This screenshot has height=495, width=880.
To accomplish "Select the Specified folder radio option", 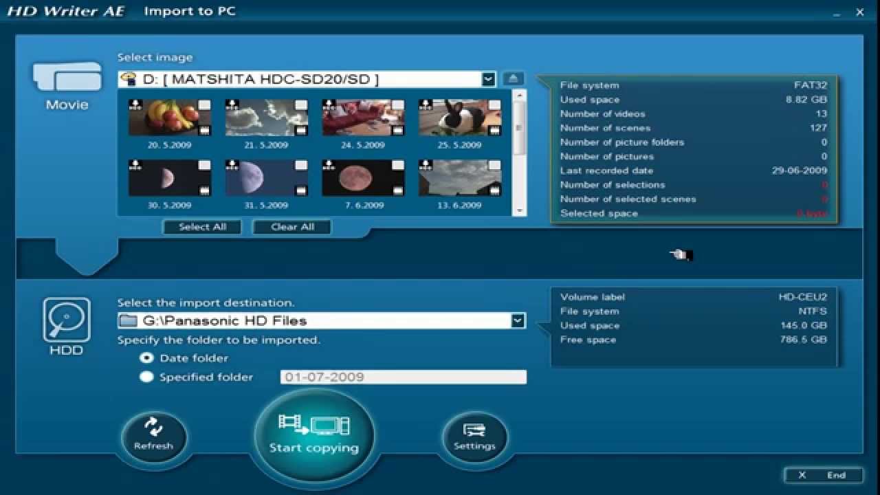I will (146, 377).
